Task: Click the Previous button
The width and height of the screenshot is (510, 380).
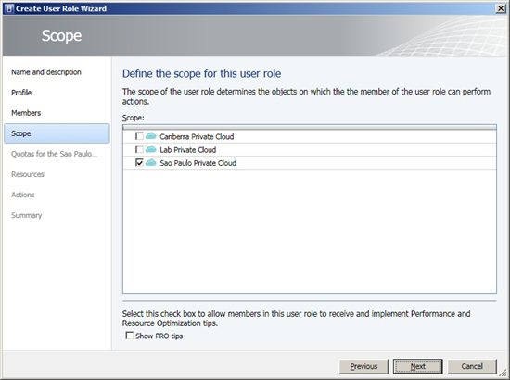Action: pyautogui.click(x=363, y=367)
